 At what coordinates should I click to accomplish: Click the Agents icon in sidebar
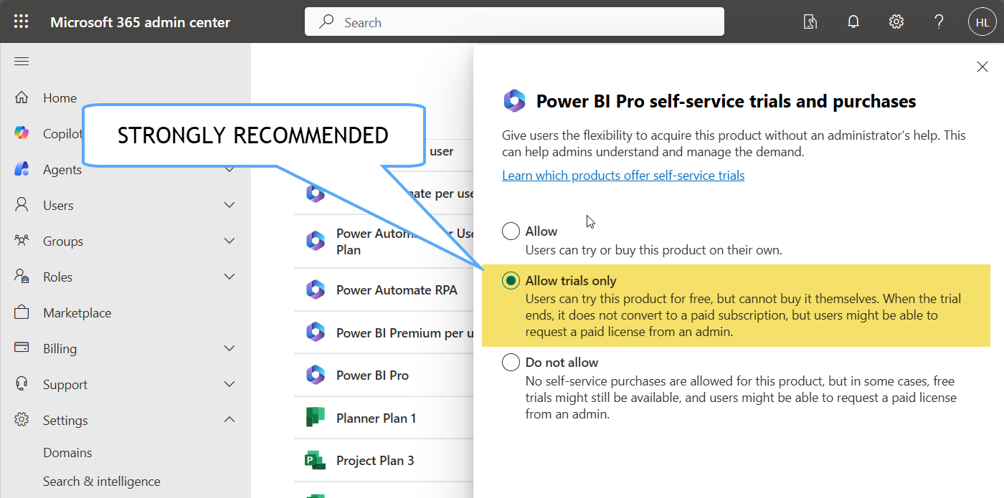22,169
